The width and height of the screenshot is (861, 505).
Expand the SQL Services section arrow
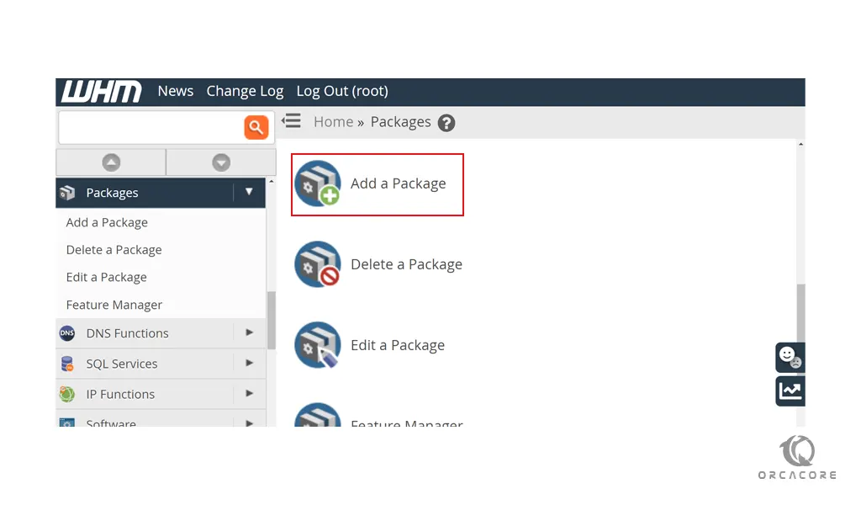pyautogui.click(x=249, y=363)
